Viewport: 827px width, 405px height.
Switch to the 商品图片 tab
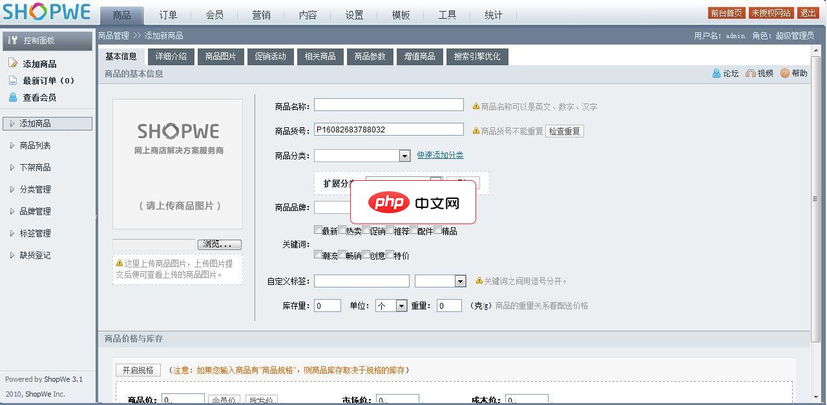tap(221, 56)
